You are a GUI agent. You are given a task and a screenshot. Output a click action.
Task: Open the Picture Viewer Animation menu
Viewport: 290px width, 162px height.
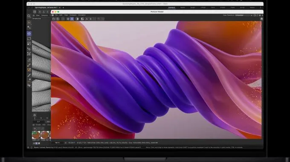82,15
